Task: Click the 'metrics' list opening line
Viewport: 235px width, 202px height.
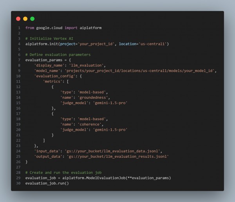Action: pos(56,81)
